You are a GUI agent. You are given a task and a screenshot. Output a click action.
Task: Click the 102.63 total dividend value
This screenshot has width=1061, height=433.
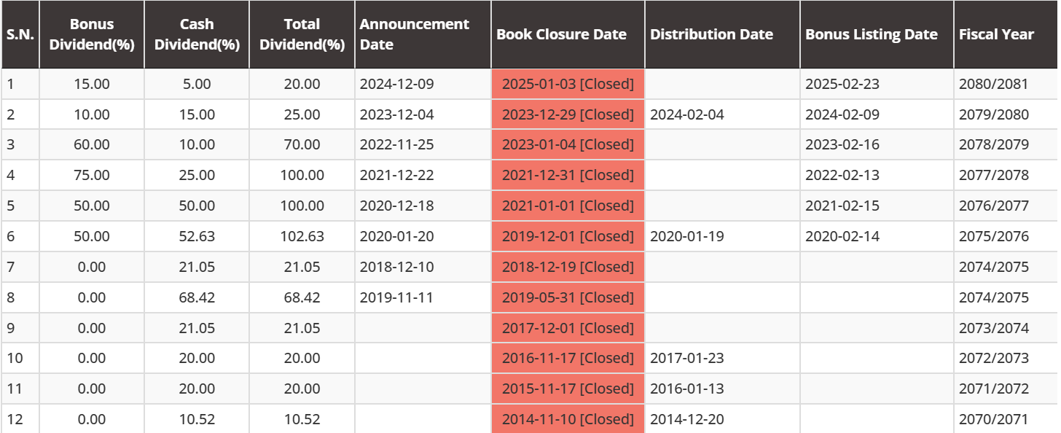tap(302, 236)
